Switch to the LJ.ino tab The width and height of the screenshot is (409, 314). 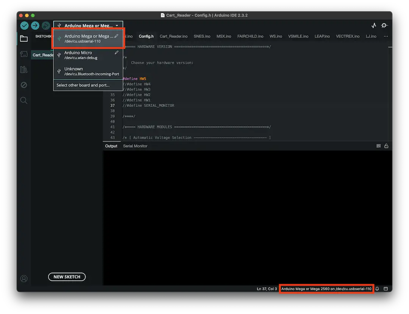[371, 36]
